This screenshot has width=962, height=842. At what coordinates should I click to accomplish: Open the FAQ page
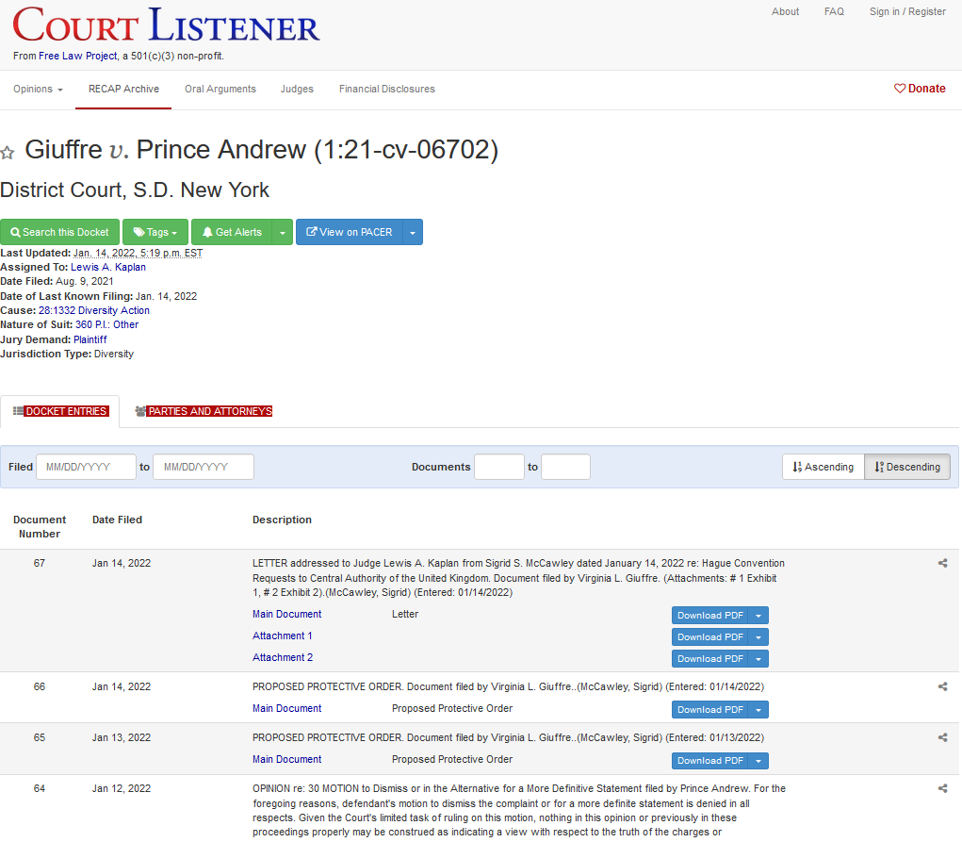pos(834,11)
